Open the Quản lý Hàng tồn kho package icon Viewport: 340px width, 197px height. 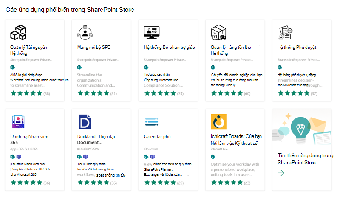point(218,33)
